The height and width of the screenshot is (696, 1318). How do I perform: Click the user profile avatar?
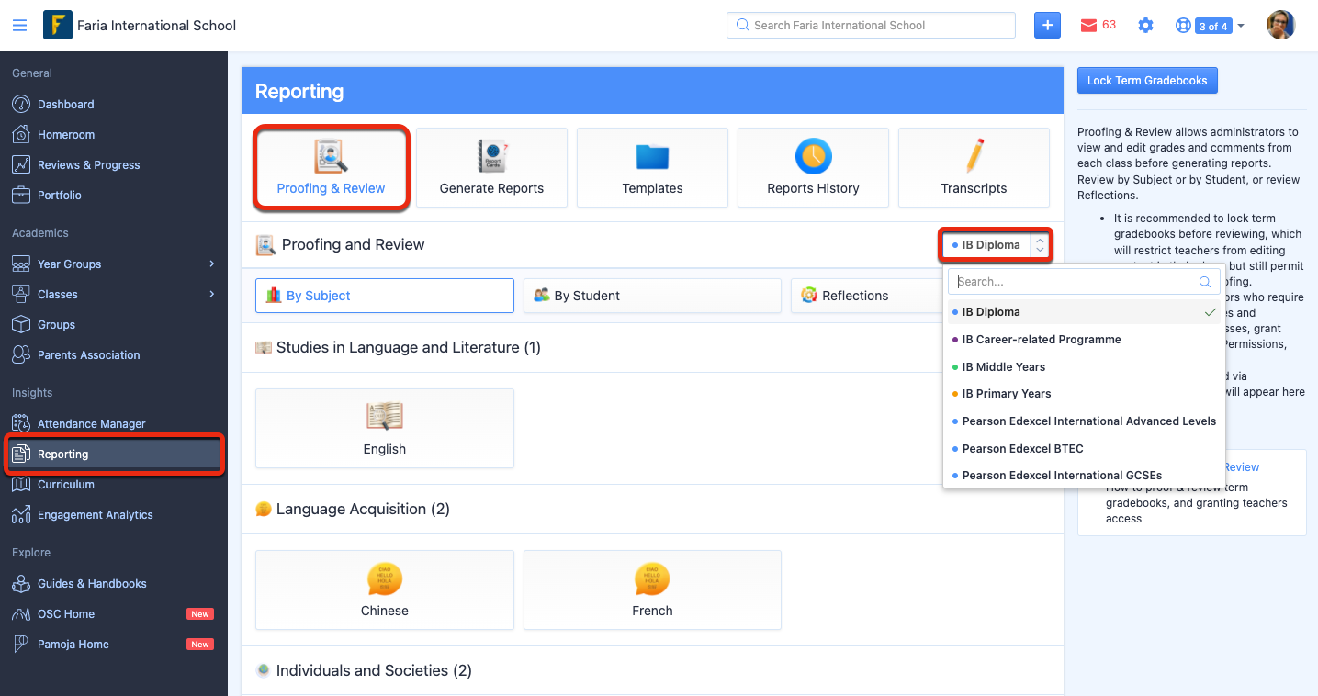1280,26
